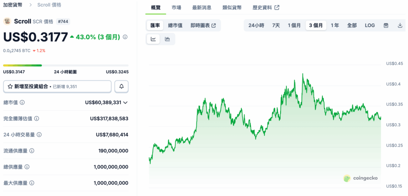Show info tooltip for 流通供應量
This screenshot has height=196, width=408.
point(32,151)
